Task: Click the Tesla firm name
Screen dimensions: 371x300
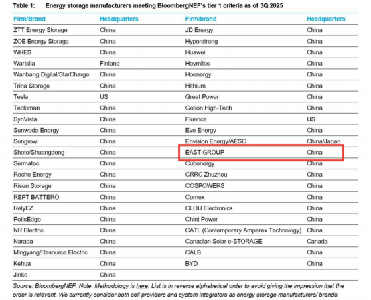Action: pyautogui.click(x=21, y=97)
